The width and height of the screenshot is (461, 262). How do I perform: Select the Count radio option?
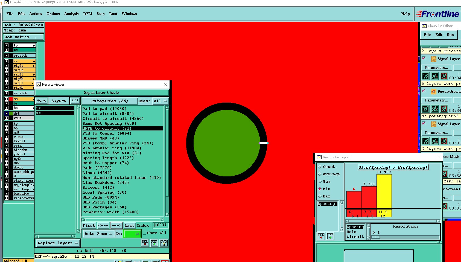click(x=320, y=167)
